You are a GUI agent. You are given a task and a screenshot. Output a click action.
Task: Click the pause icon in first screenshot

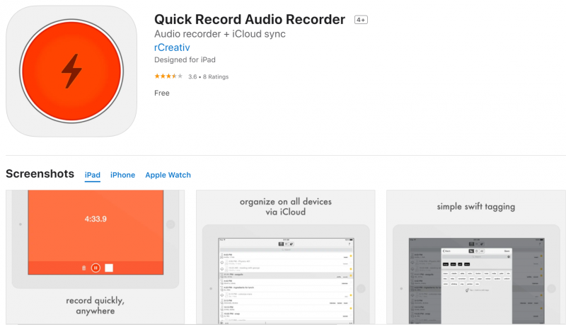tap(96, 268)
